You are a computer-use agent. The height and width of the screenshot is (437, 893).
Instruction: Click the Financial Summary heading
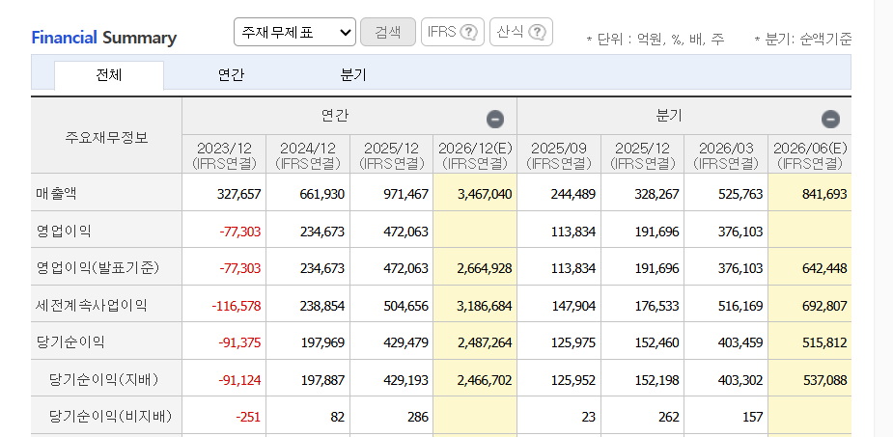coord(103,39)
